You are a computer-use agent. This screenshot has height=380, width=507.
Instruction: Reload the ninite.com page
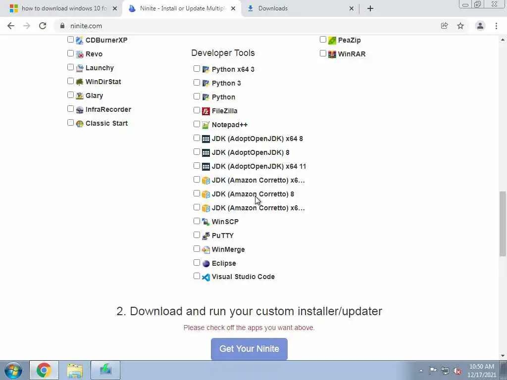click(x=43, y=26)
